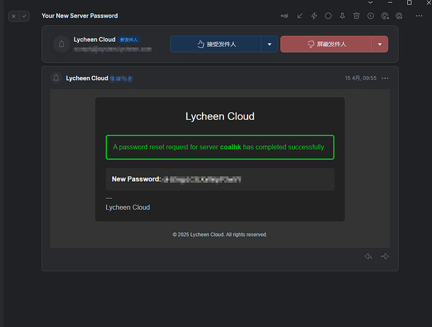Close the email with the X icon
This screenshot has height=327, width=432.
14,16
